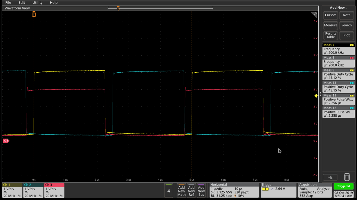Viewport: 357px width, 200px height.
Task: Click the pink C3 ground reference marker
Action: (6, 141)
